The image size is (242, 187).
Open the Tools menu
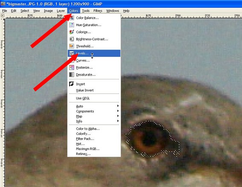pyautogui.click(x=86, y=11)
